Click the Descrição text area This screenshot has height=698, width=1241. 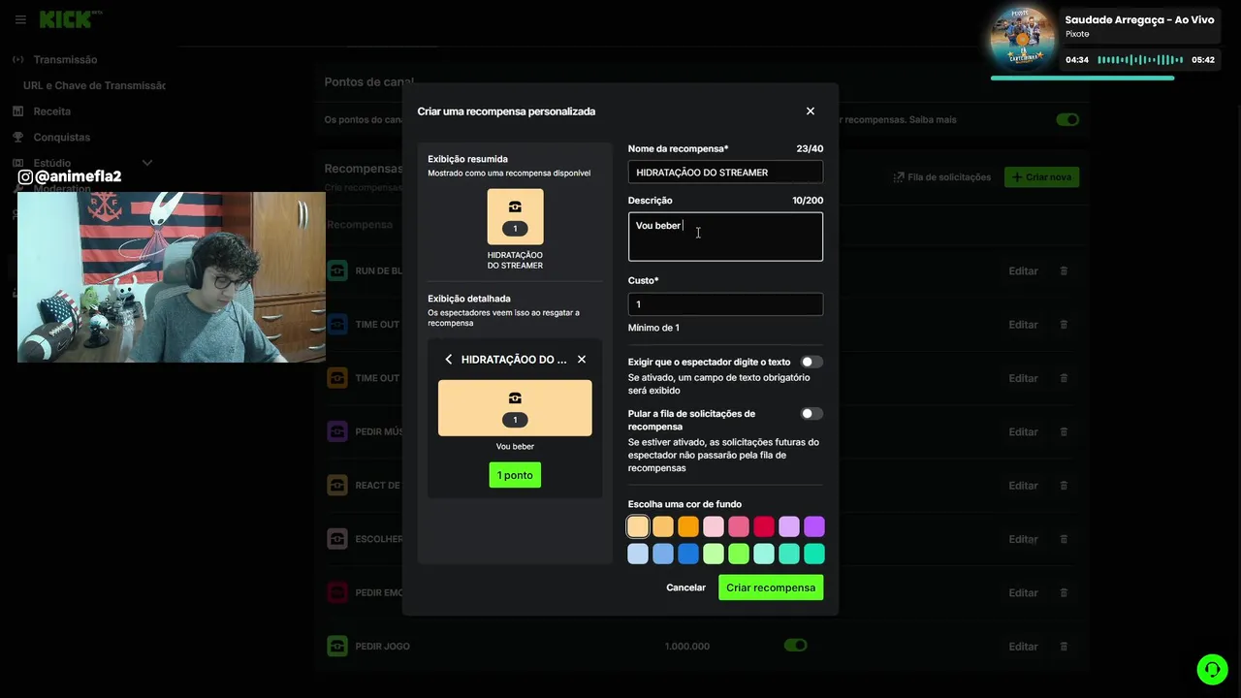tap(725, 237)
